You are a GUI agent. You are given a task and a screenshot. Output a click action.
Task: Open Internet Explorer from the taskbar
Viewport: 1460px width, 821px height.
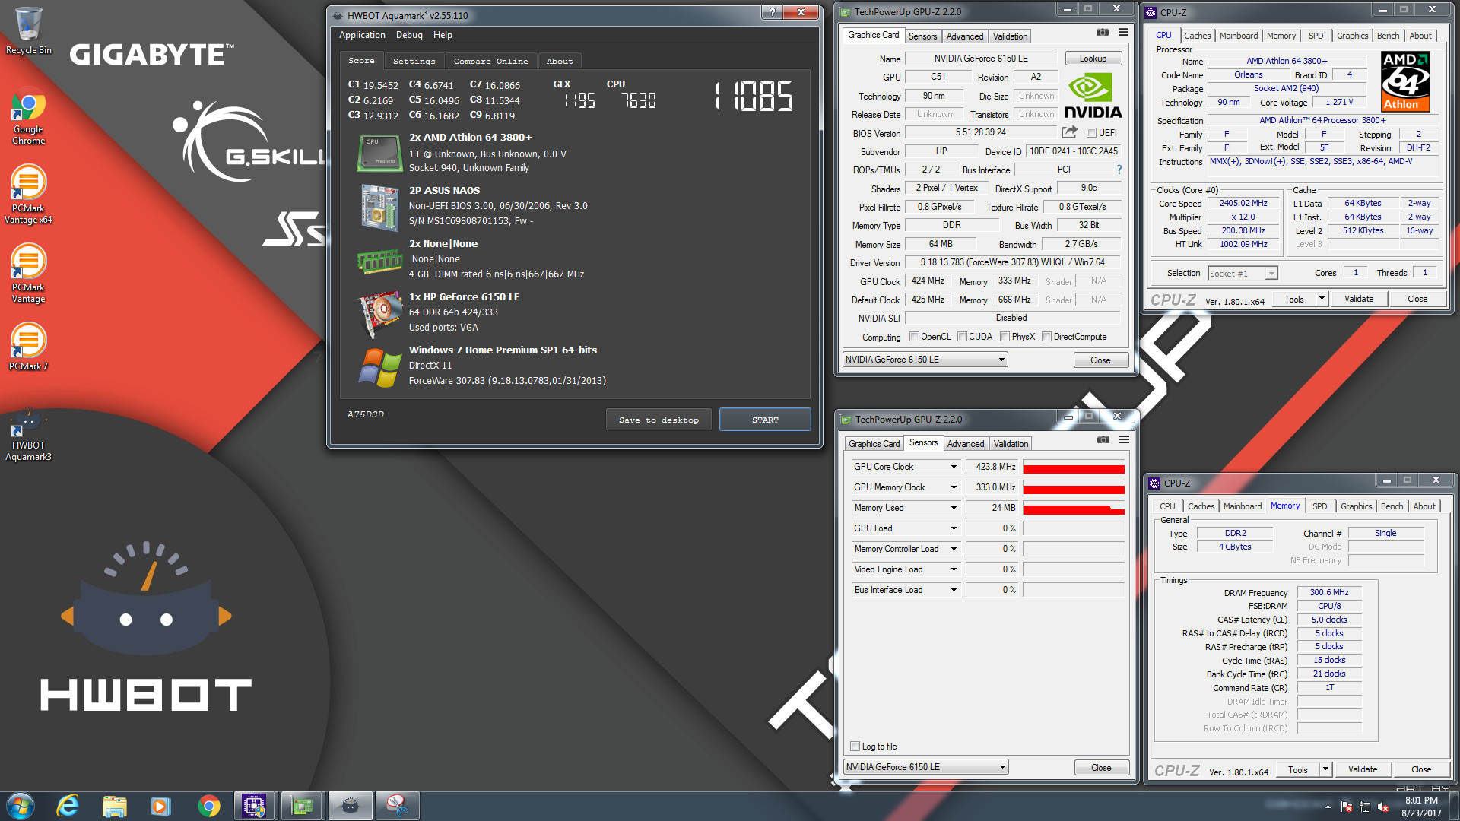68,806
